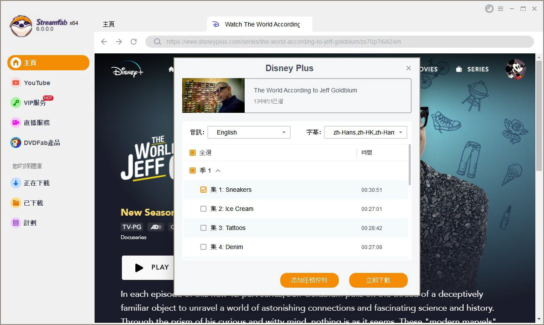Click the scrollbar of the episode list
Screen dimensions: 544x325
pyautogui.click(x=410, y=165)
